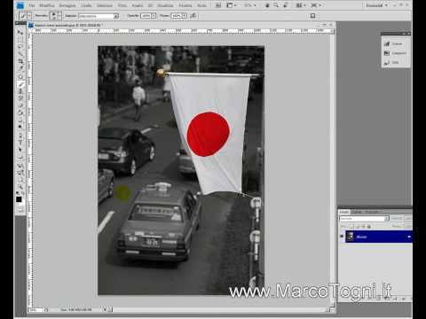Select the Quick Selection tool
This screenshot has height=319, width=426.
coord(20,54)
